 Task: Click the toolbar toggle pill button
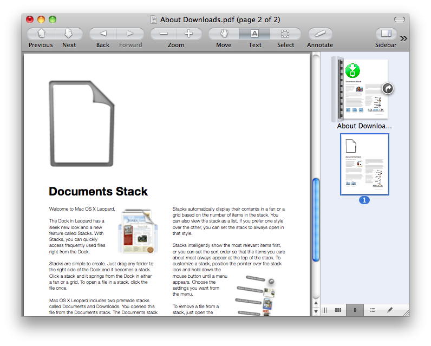[400, 19]
